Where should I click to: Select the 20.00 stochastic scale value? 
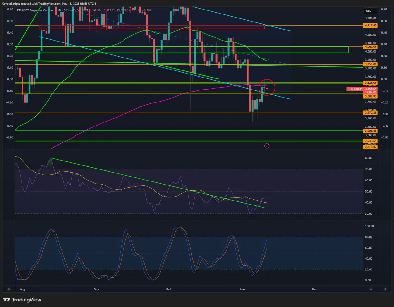tap(368, 269)
